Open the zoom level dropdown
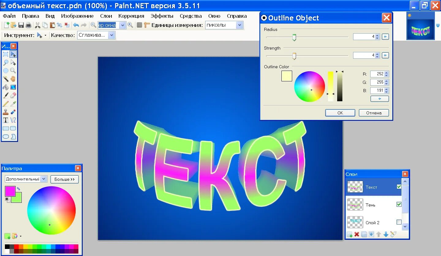 pyautogui.click(x=123, y=25)
